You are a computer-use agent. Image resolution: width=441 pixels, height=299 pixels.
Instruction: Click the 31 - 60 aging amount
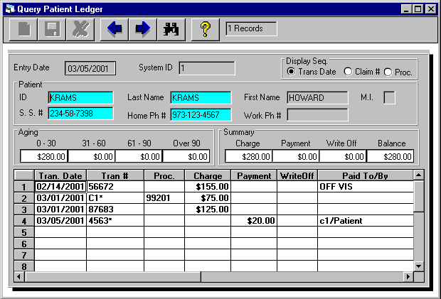click(x=92, y=156)
